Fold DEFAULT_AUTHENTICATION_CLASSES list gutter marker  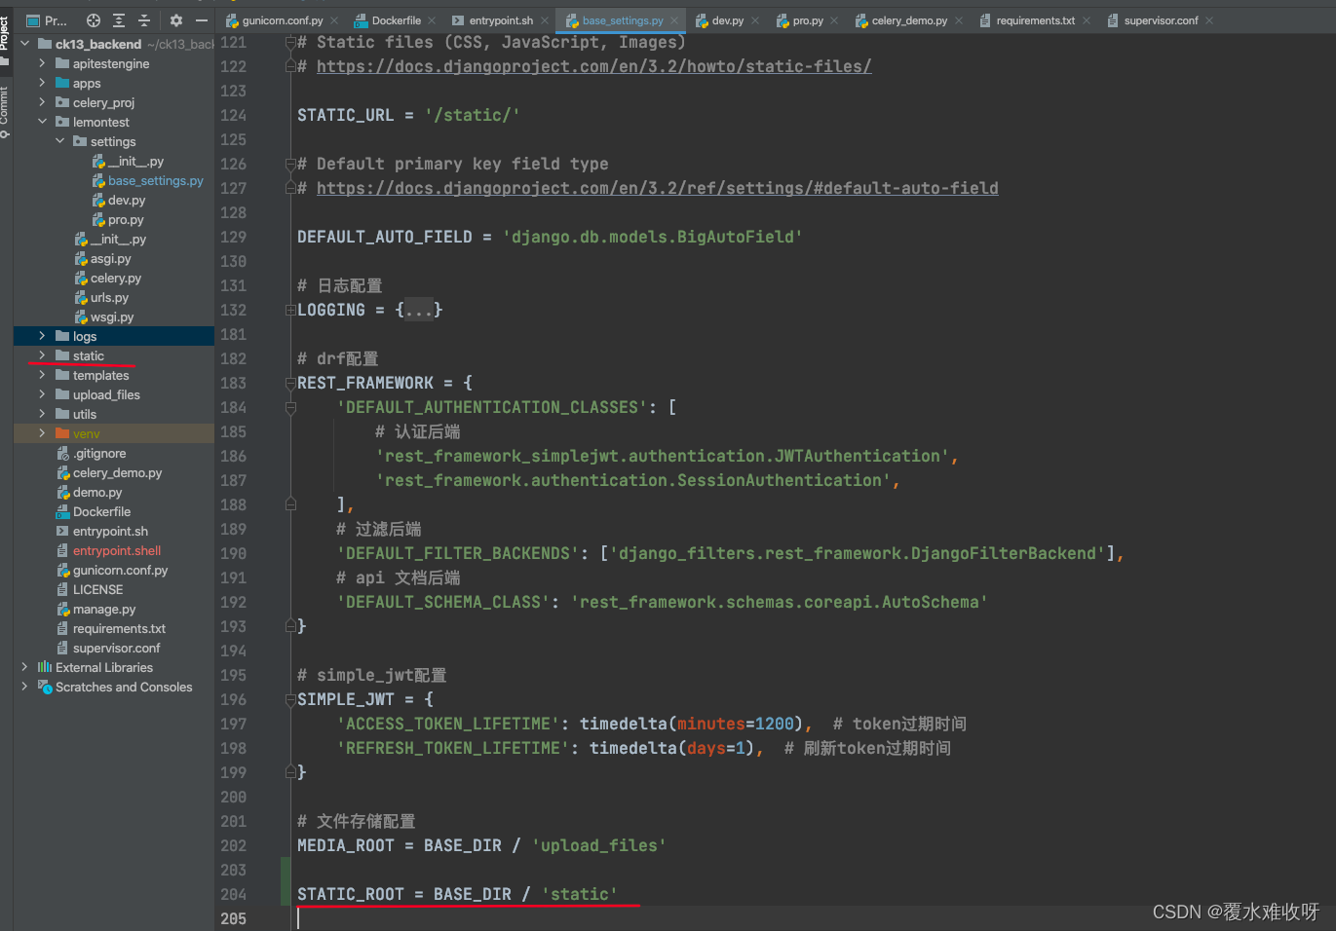(x=289, y=407)
